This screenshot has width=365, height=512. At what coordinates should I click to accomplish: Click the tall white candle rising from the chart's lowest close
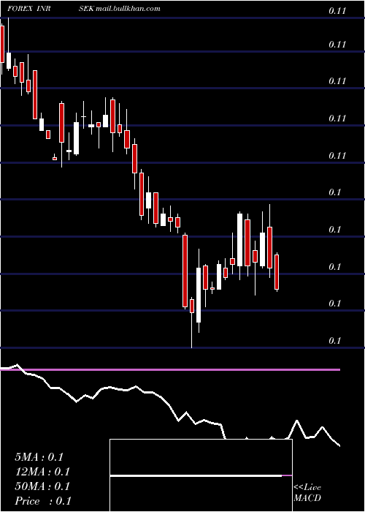click(x=199, y=295)
